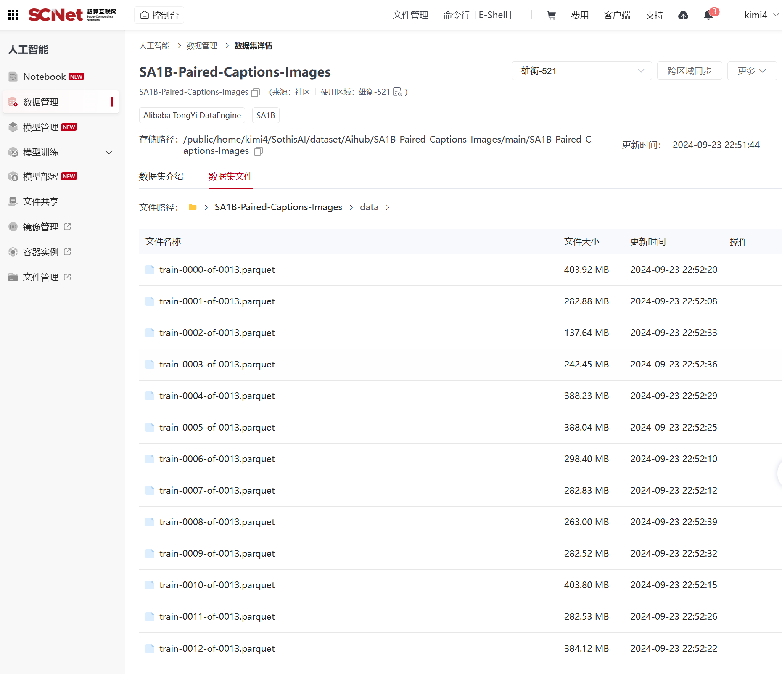Viewport: 782px width, 674px height.
Task: Expand the 更多 dropdown button
Action: click(752, 71)
